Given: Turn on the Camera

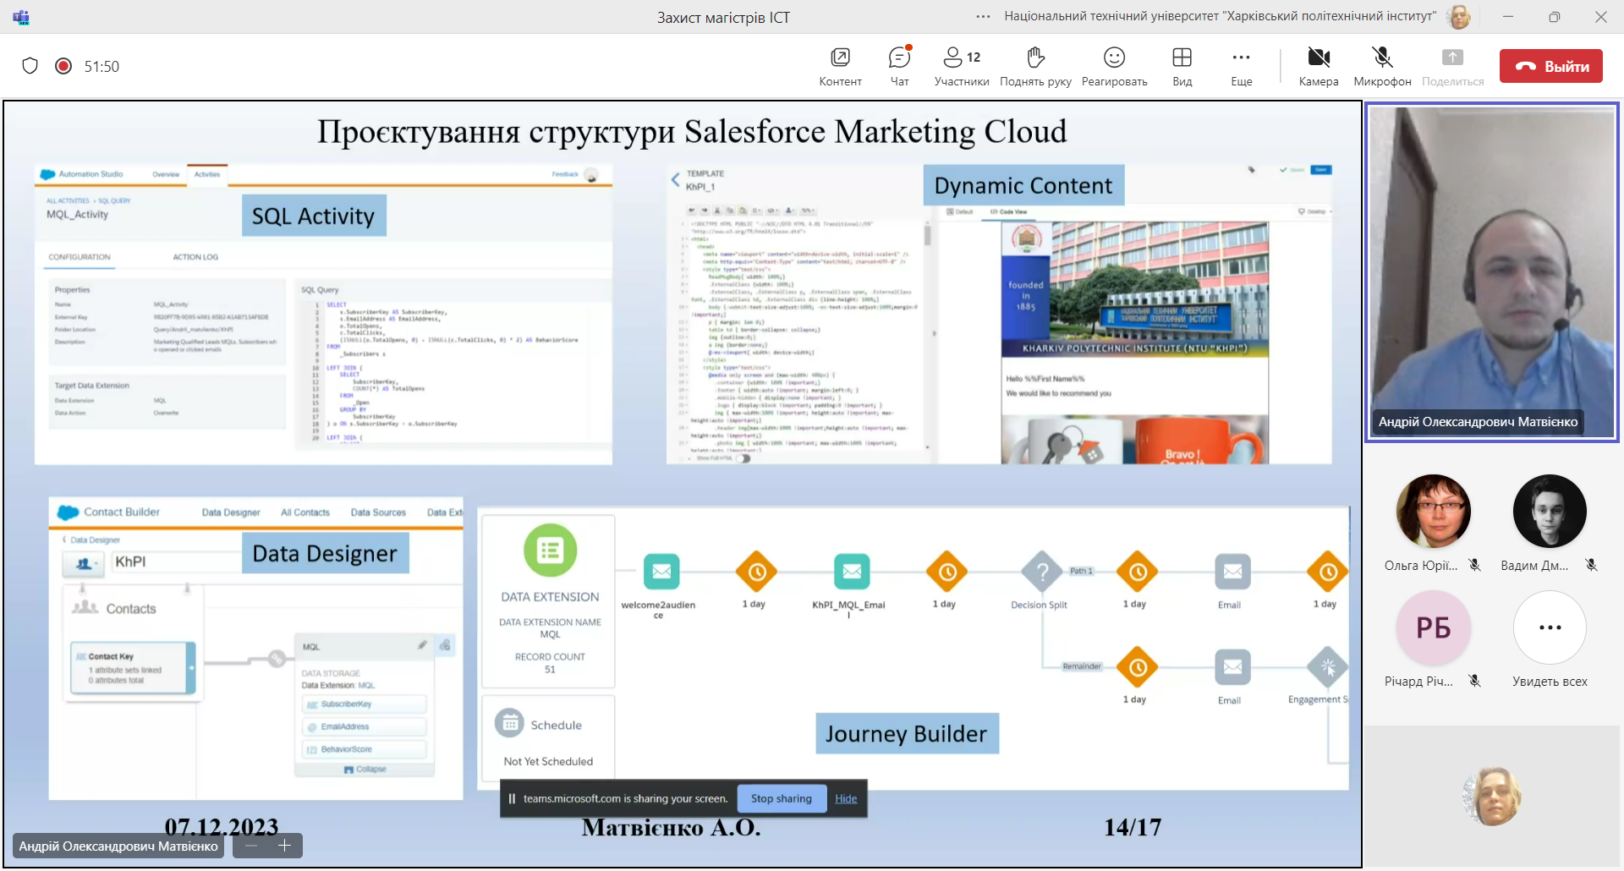Looking at the screenshot, I should (x=1319, y=66).
